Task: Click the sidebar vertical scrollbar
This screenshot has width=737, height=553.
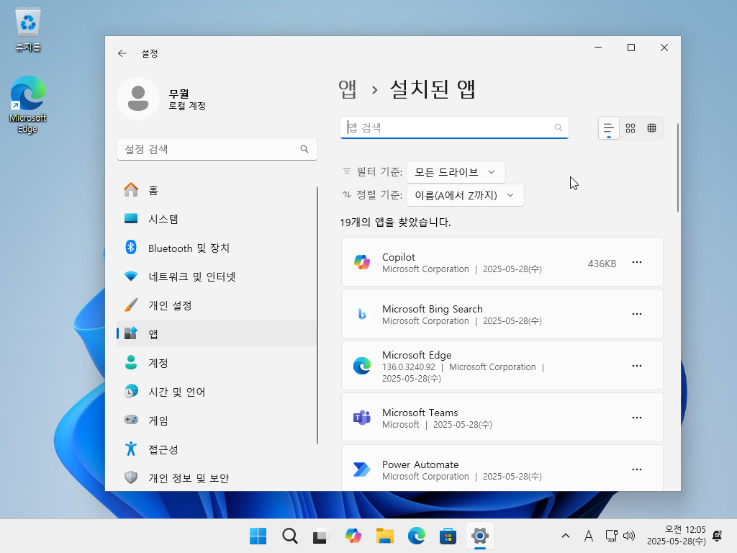Action: pos(317,315)
